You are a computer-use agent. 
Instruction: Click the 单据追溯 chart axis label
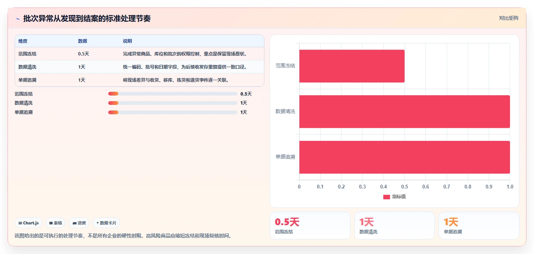point(285,157)
